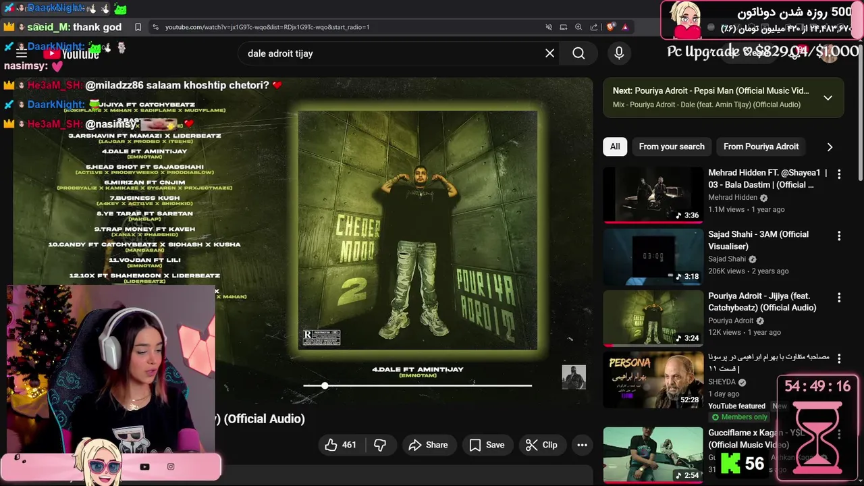864x486 pixels.
Task: Mute this tab via address bar icon
Action: point(549,27)
